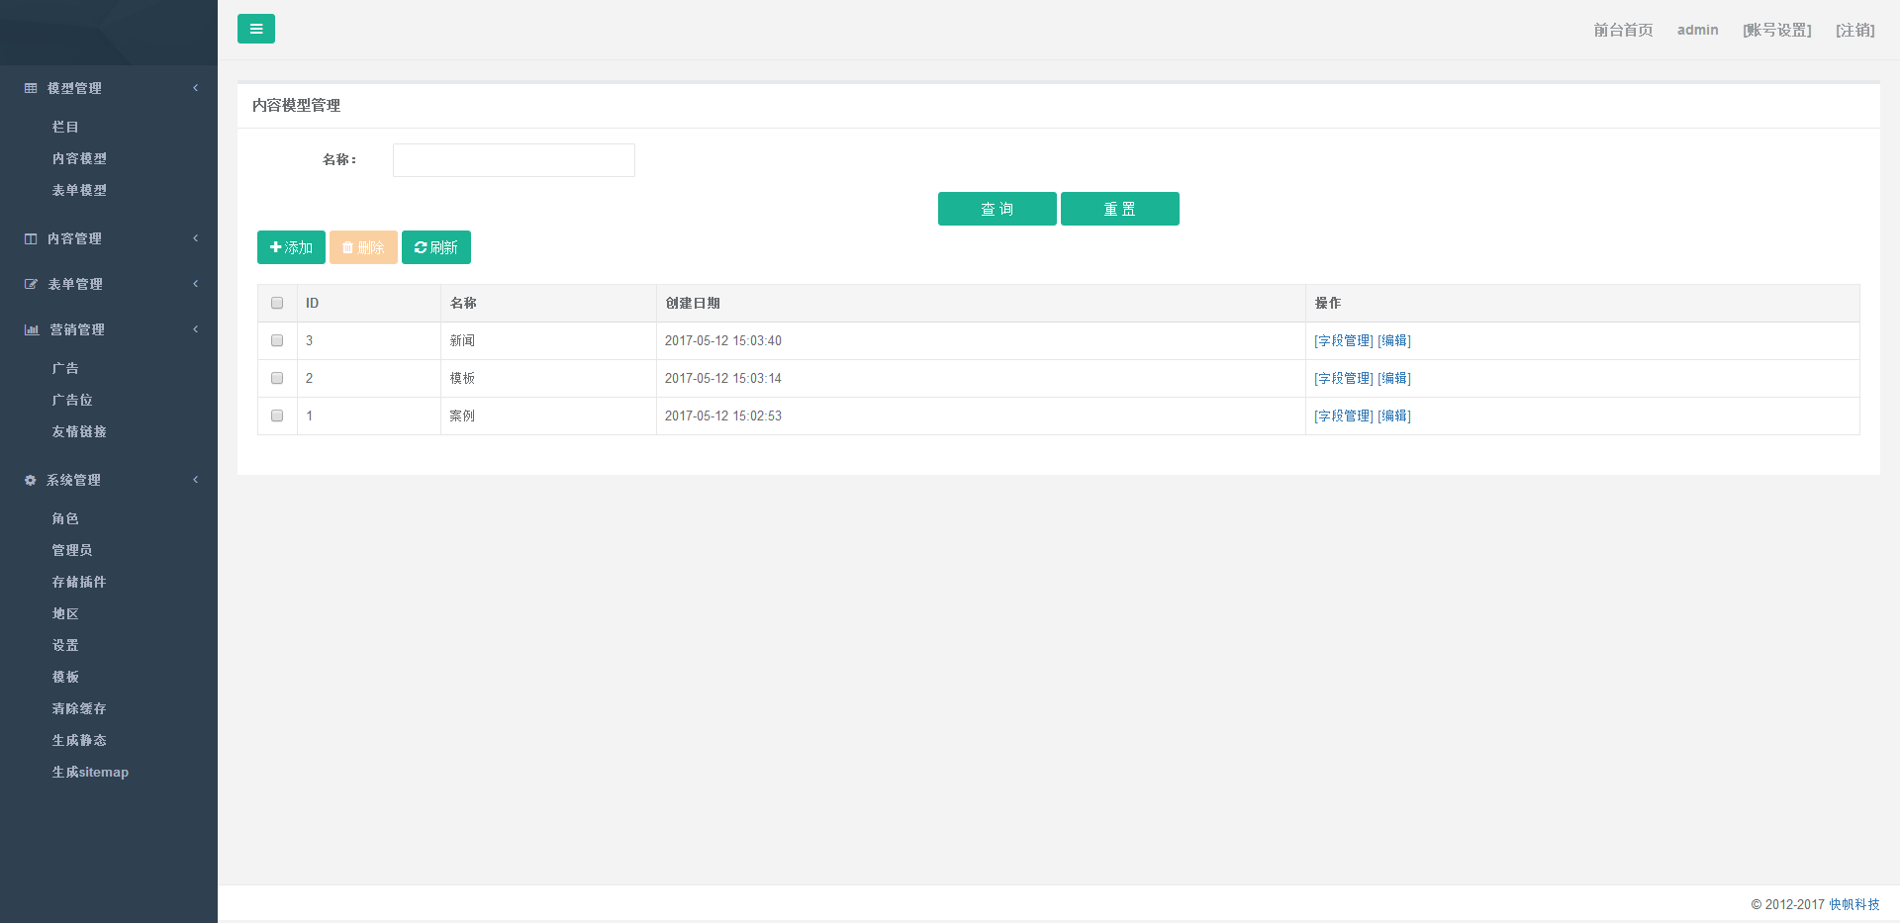Collapse the 模型管理 menu with its chevron
The width and height of the screenshot is (1900, 923).
[196, 88]
